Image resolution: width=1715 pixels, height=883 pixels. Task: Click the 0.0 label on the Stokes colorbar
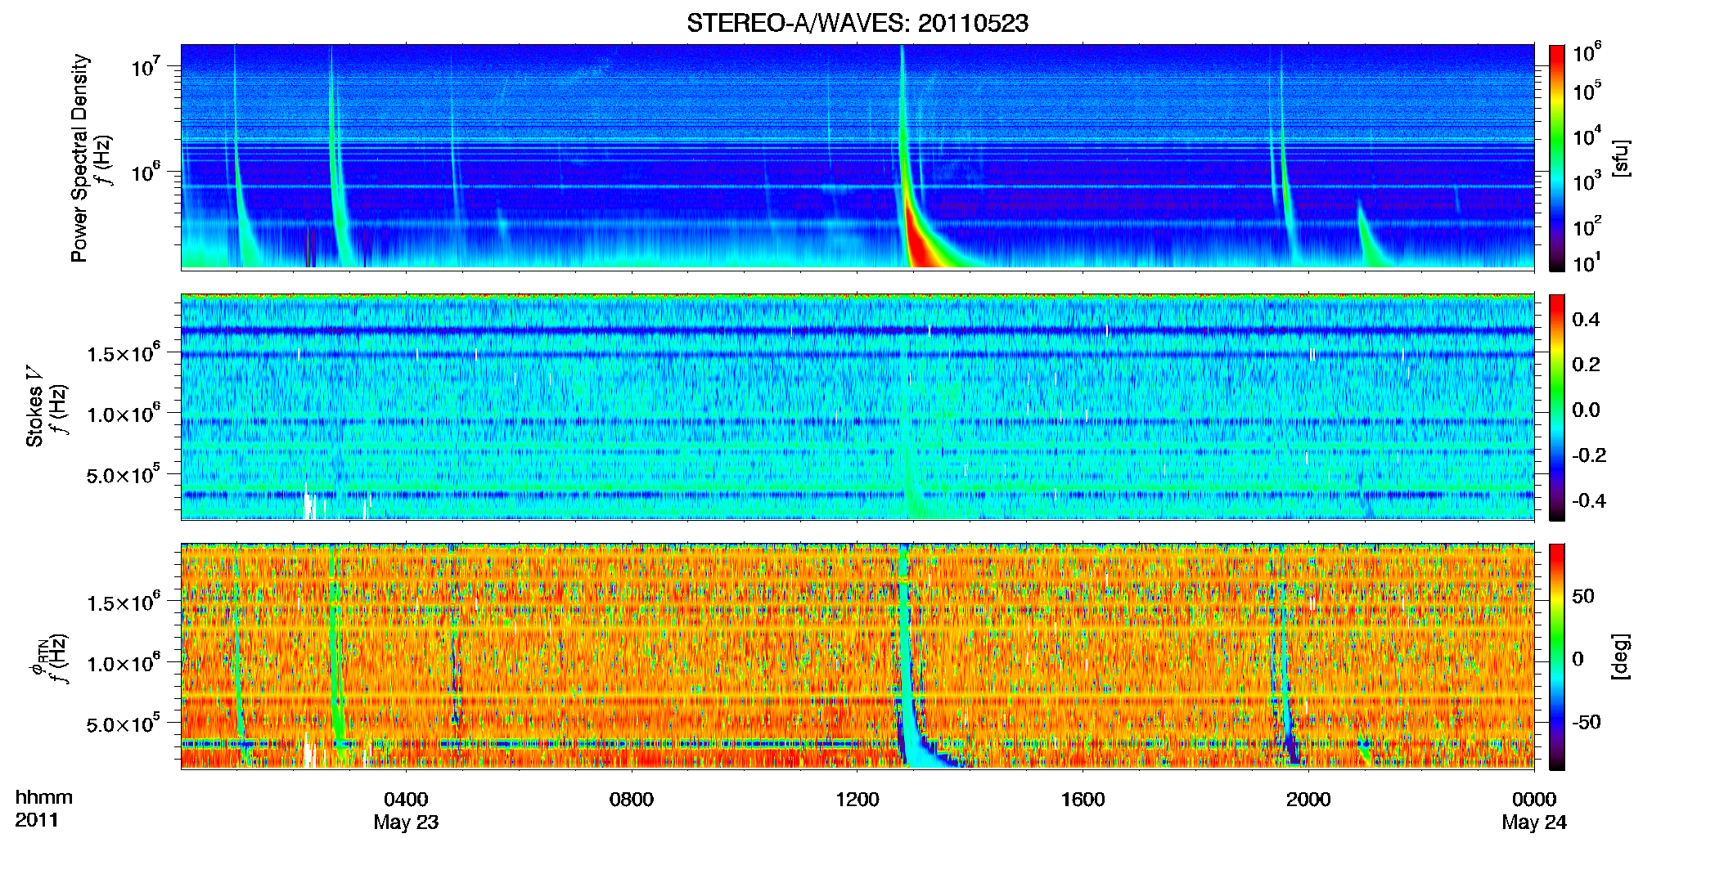point(1586,410)
